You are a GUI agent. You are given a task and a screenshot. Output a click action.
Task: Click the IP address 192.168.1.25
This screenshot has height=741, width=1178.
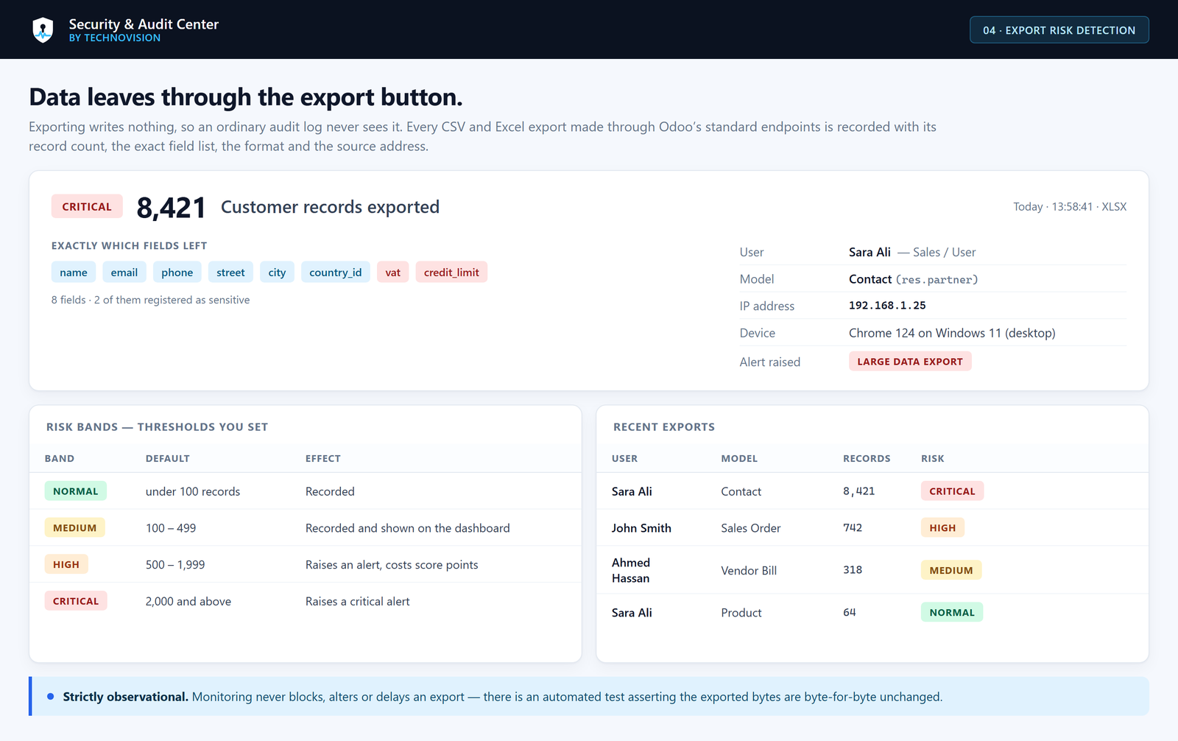pos(887,306)
